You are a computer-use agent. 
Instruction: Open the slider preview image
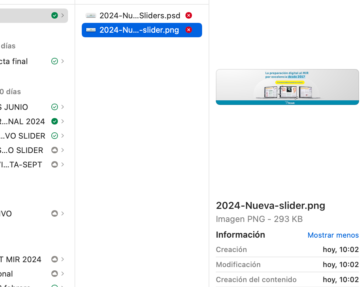pyautogui.click(x=287, y=87)
